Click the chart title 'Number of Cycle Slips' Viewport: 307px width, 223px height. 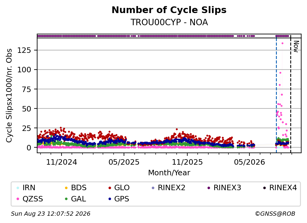(169, 10)
